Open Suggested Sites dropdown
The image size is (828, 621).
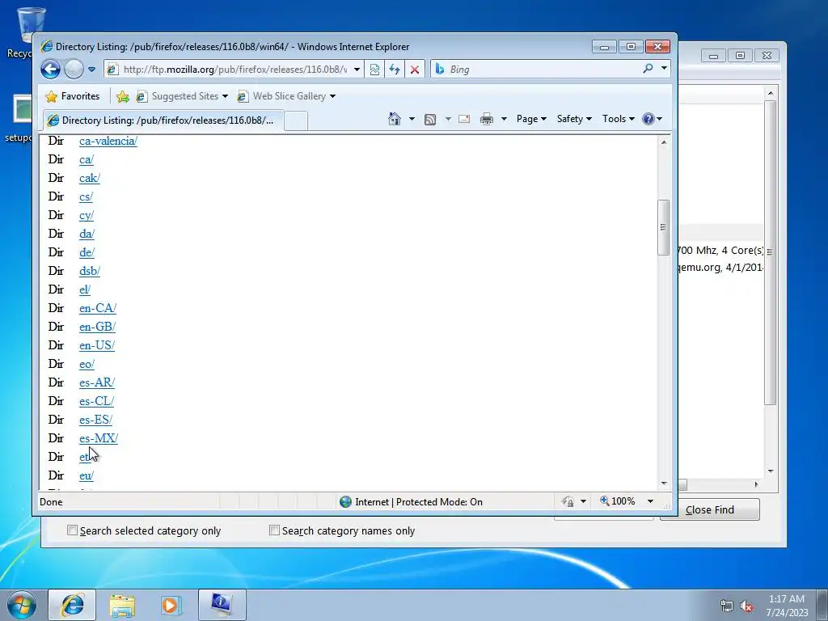click(182, 96)
